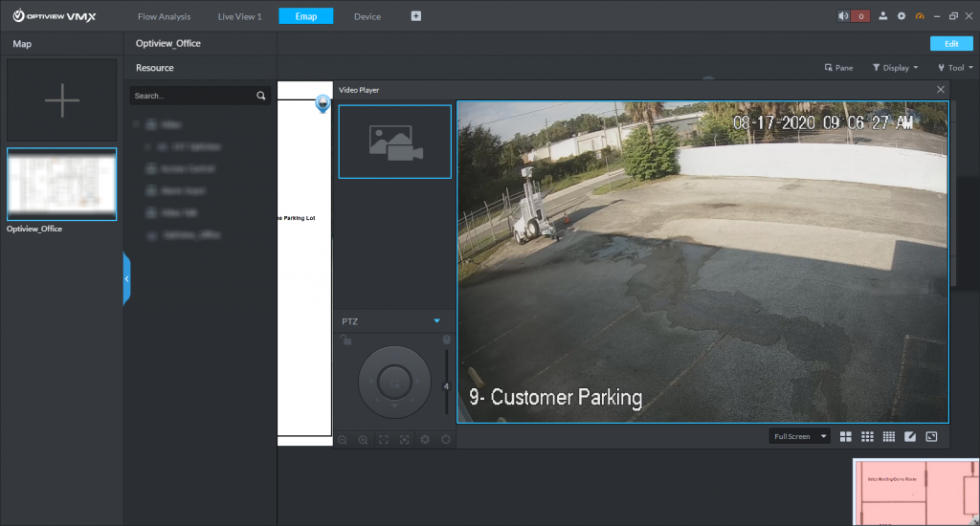Click the alarm sound speaker icon
The width and height of the screenshot is (980, 526).
point(843,16)
